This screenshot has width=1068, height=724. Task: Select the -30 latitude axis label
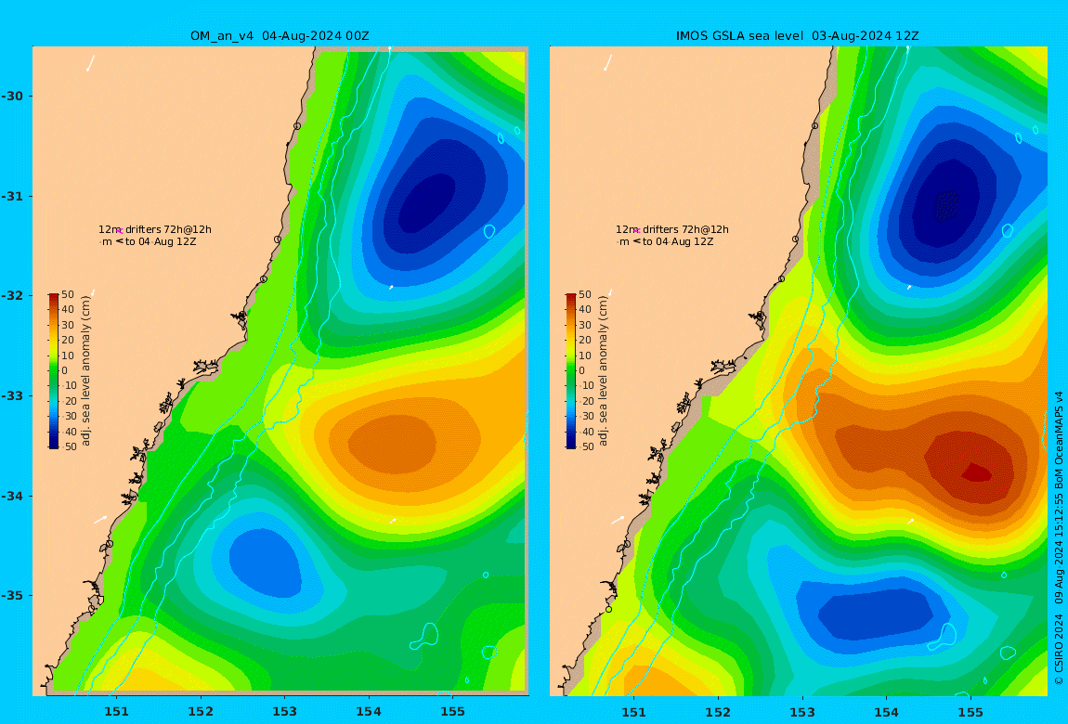[12, 96]
